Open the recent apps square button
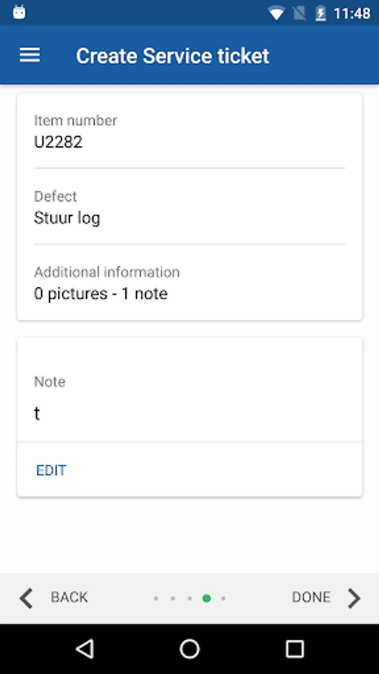 pyautogui.click(x=295, y=649)
